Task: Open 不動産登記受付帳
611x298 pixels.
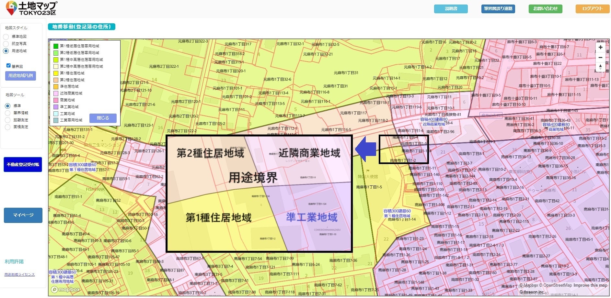Action: click(x=23, y=165)
